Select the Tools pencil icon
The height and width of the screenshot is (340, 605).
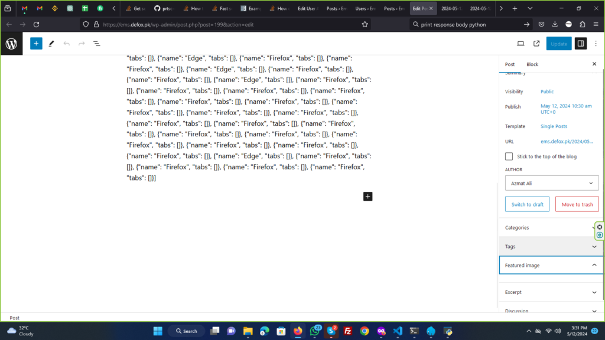(51, 44)
